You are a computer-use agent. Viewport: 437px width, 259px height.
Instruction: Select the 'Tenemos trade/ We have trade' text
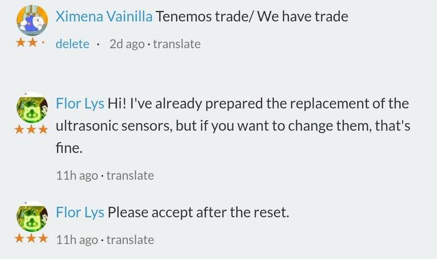(x=251, y=16)
